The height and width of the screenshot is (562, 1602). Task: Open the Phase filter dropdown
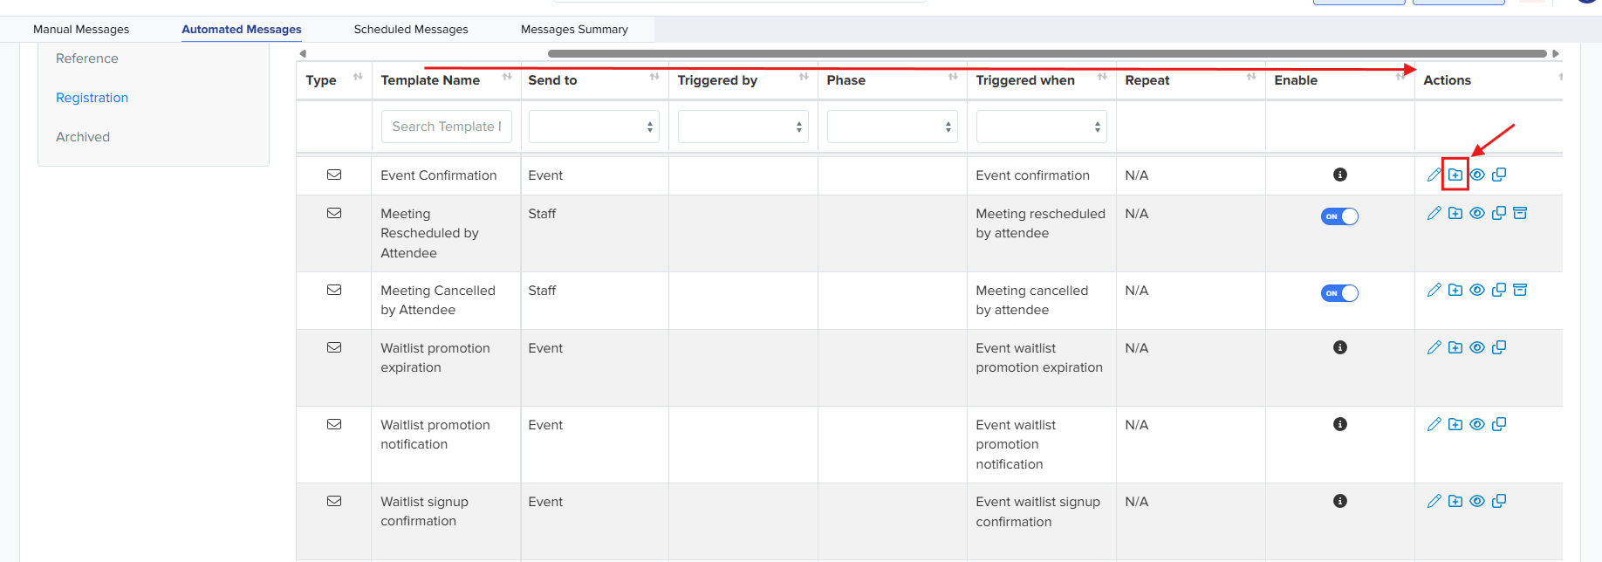tap(893, 127)
